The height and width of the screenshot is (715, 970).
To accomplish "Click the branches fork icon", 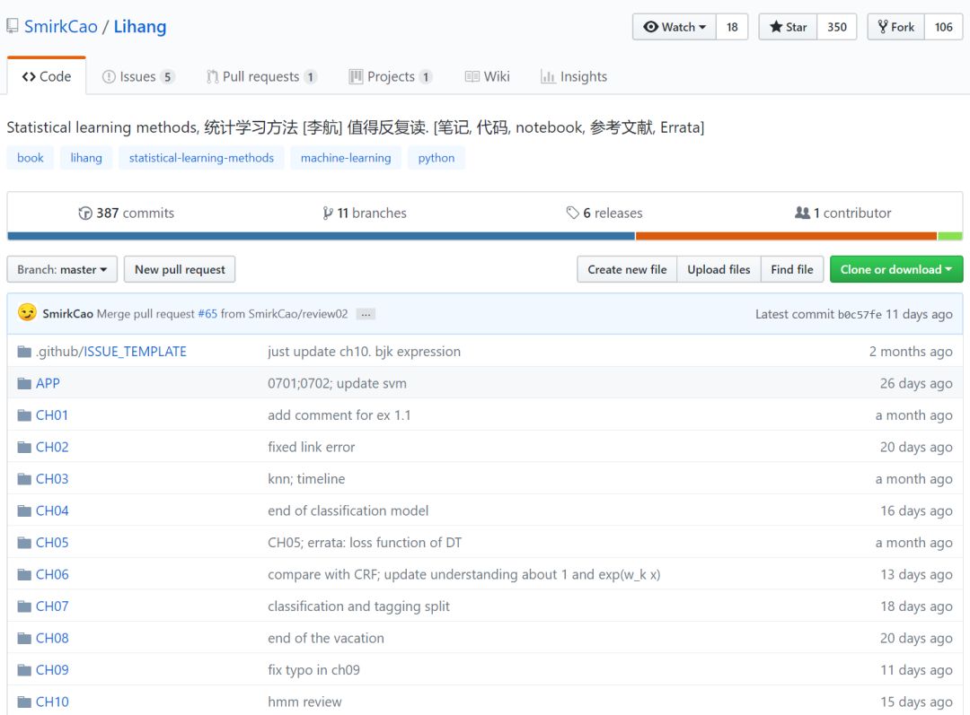I will 327,214.
